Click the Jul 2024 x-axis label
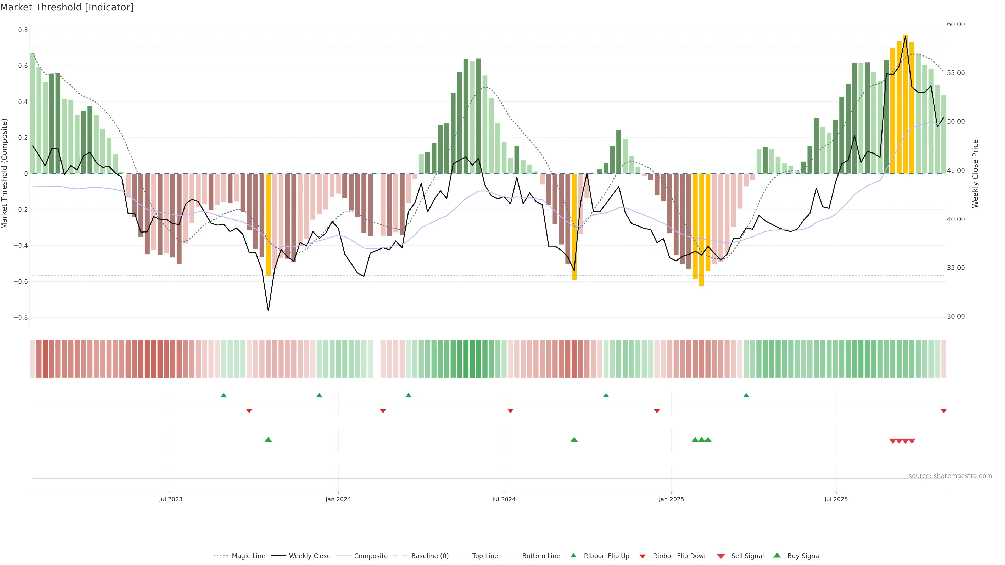 [504, 499]
